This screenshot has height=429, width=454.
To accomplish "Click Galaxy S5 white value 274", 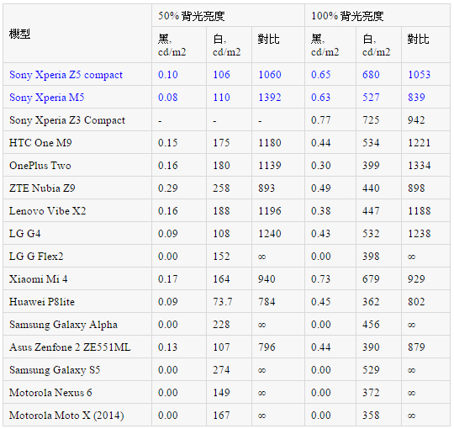I will click(221, 370).
